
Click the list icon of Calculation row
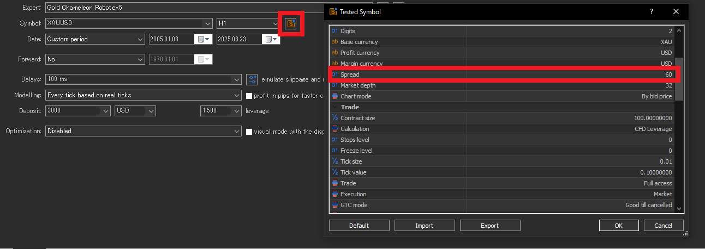(335, 129)
